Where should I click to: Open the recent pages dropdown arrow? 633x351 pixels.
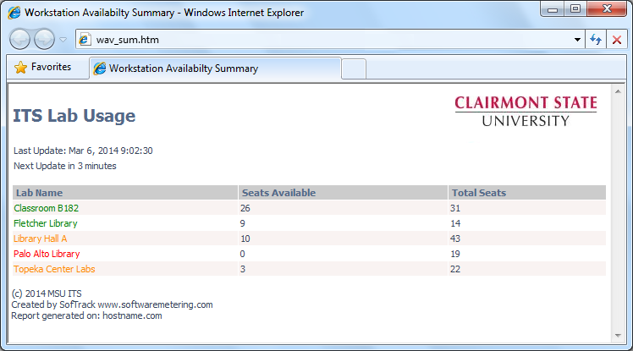click(63, 40)
